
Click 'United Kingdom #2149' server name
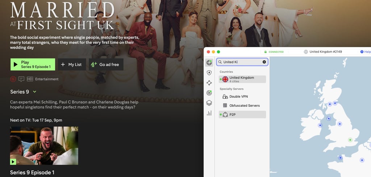click(x=326, y=52)
